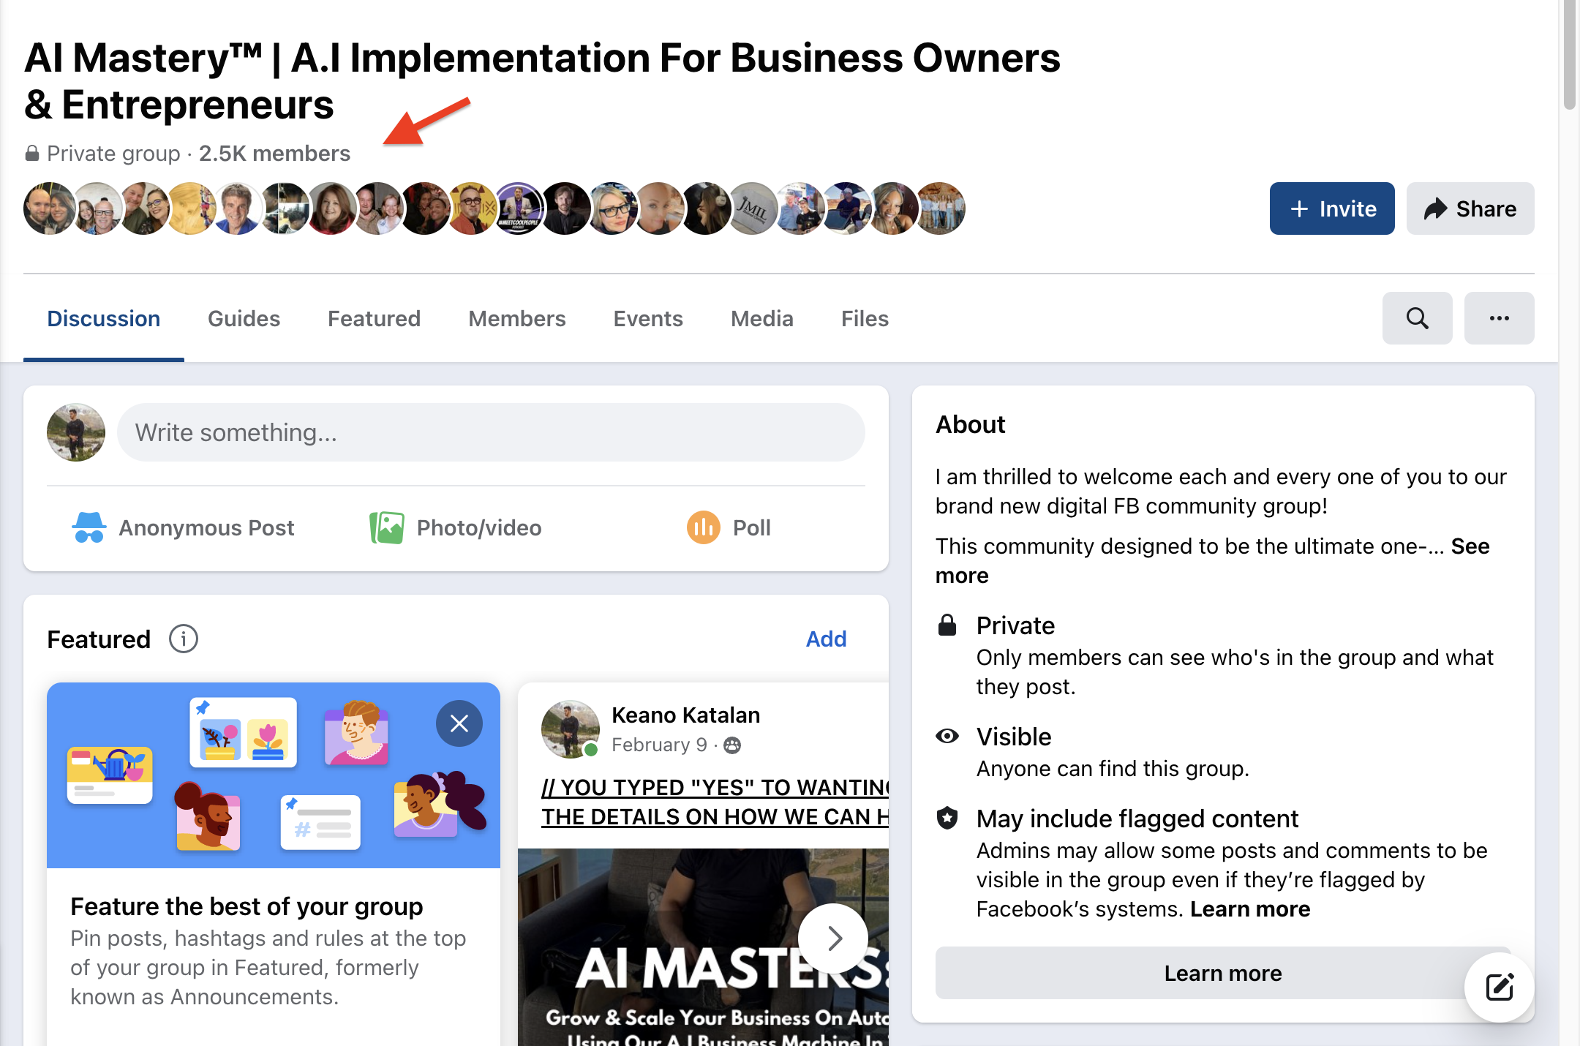The width and height of the screenshot is (1580, 1046).
Task: Click the next arrow on Featured carousel
Action: point(833,938)
